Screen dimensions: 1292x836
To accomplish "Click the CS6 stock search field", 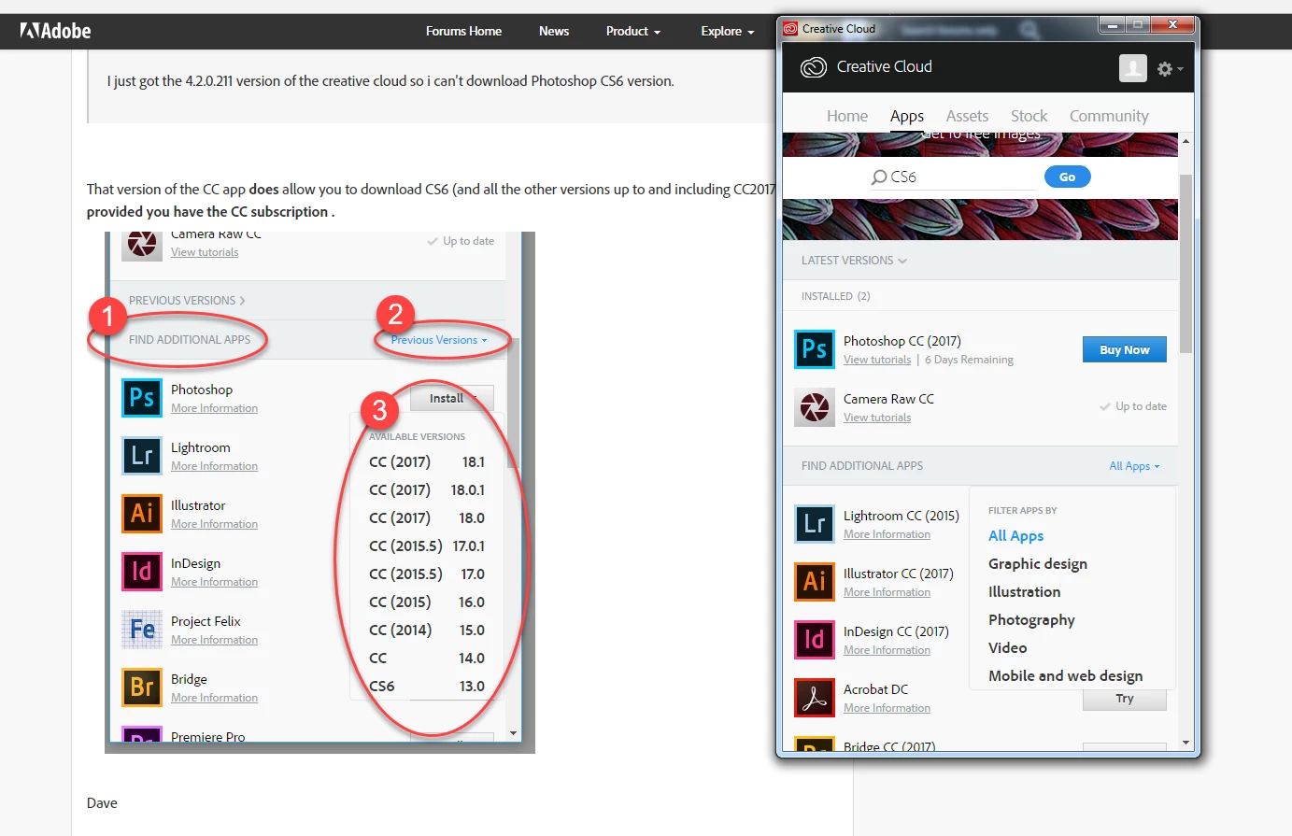I will coord(953,177).
